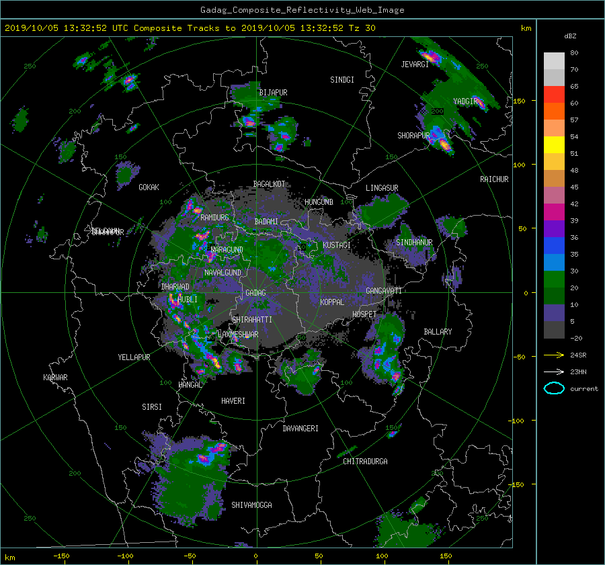605x565 pixels.
Task: Click the NAVALGUND city label
Action: [x=223, y=273]
